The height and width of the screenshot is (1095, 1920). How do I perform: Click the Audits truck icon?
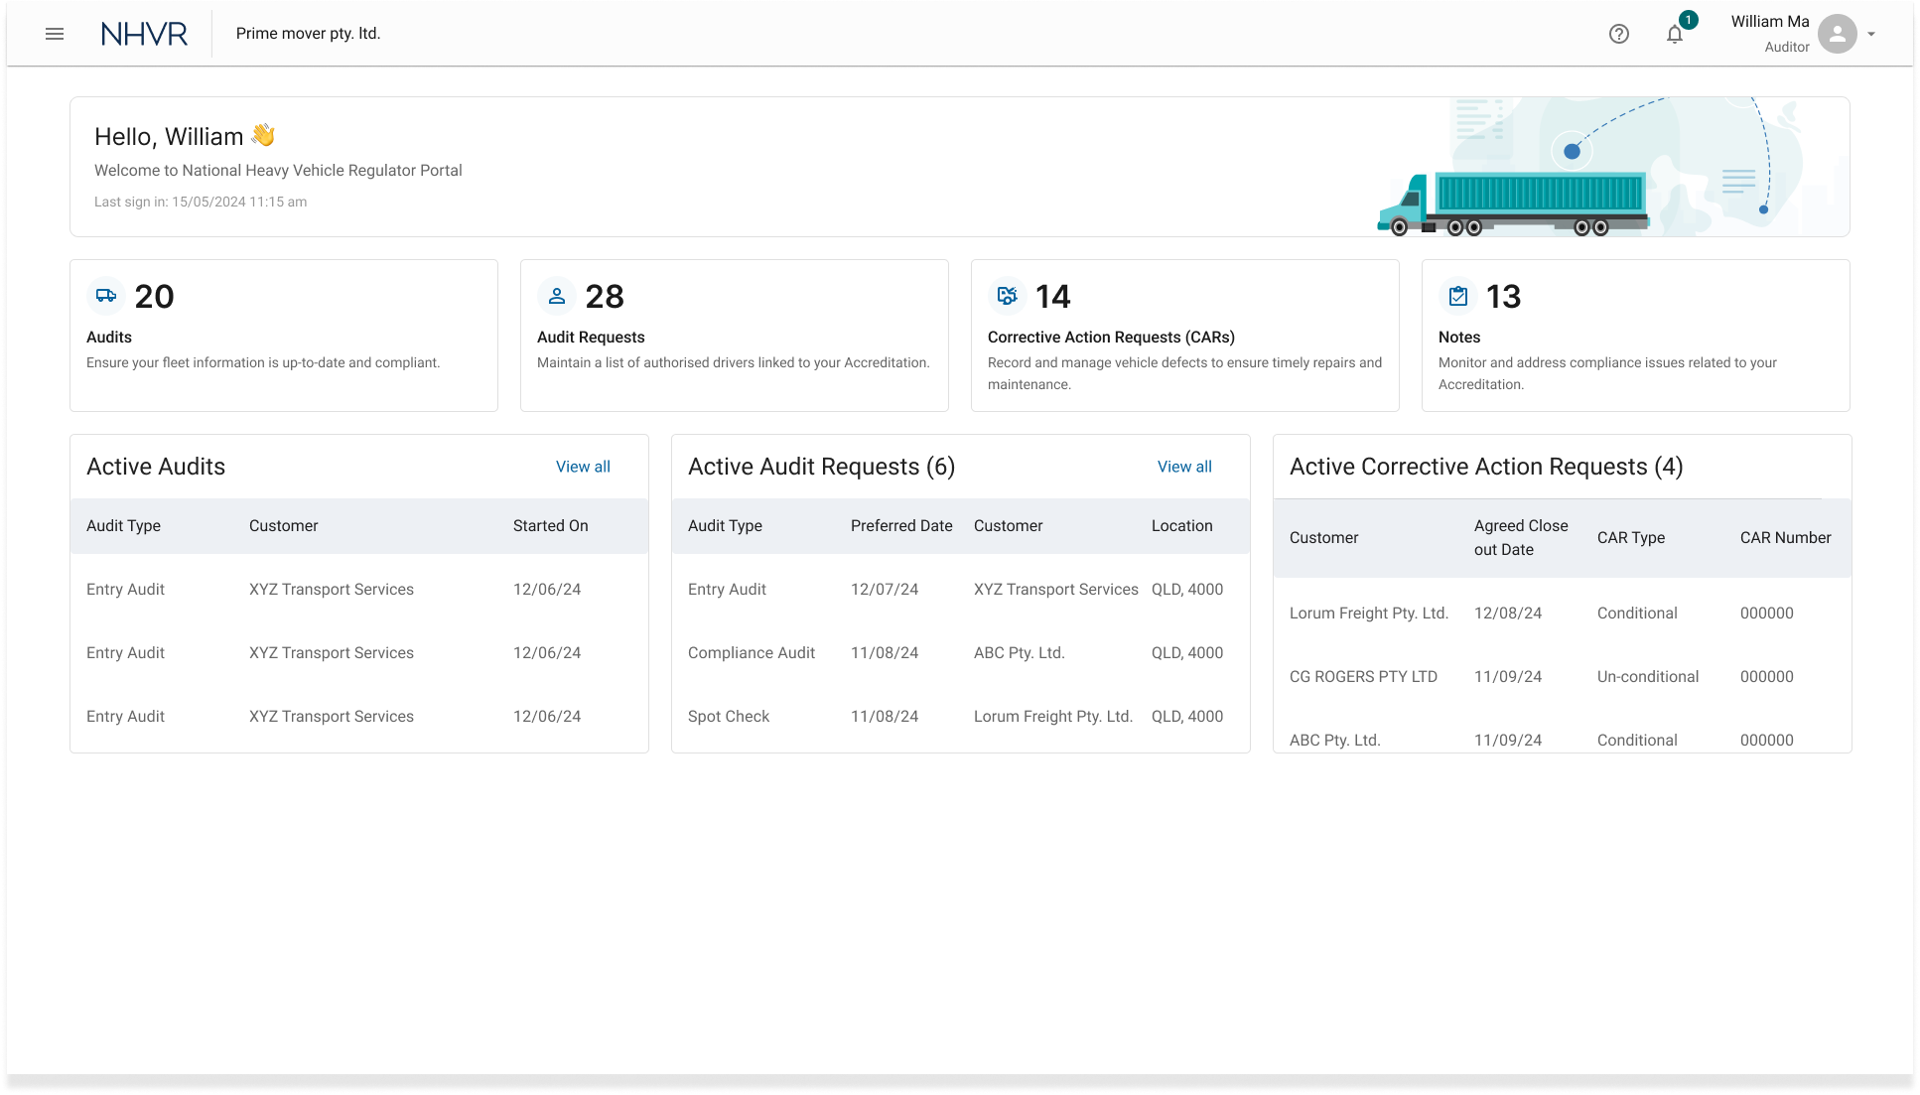point(106,296)
